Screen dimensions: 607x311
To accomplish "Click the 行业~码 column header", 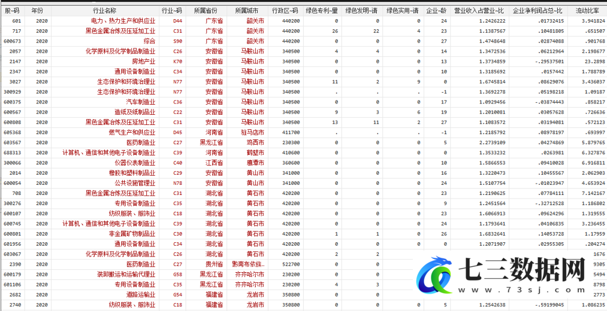I will (x=171, y=10).
